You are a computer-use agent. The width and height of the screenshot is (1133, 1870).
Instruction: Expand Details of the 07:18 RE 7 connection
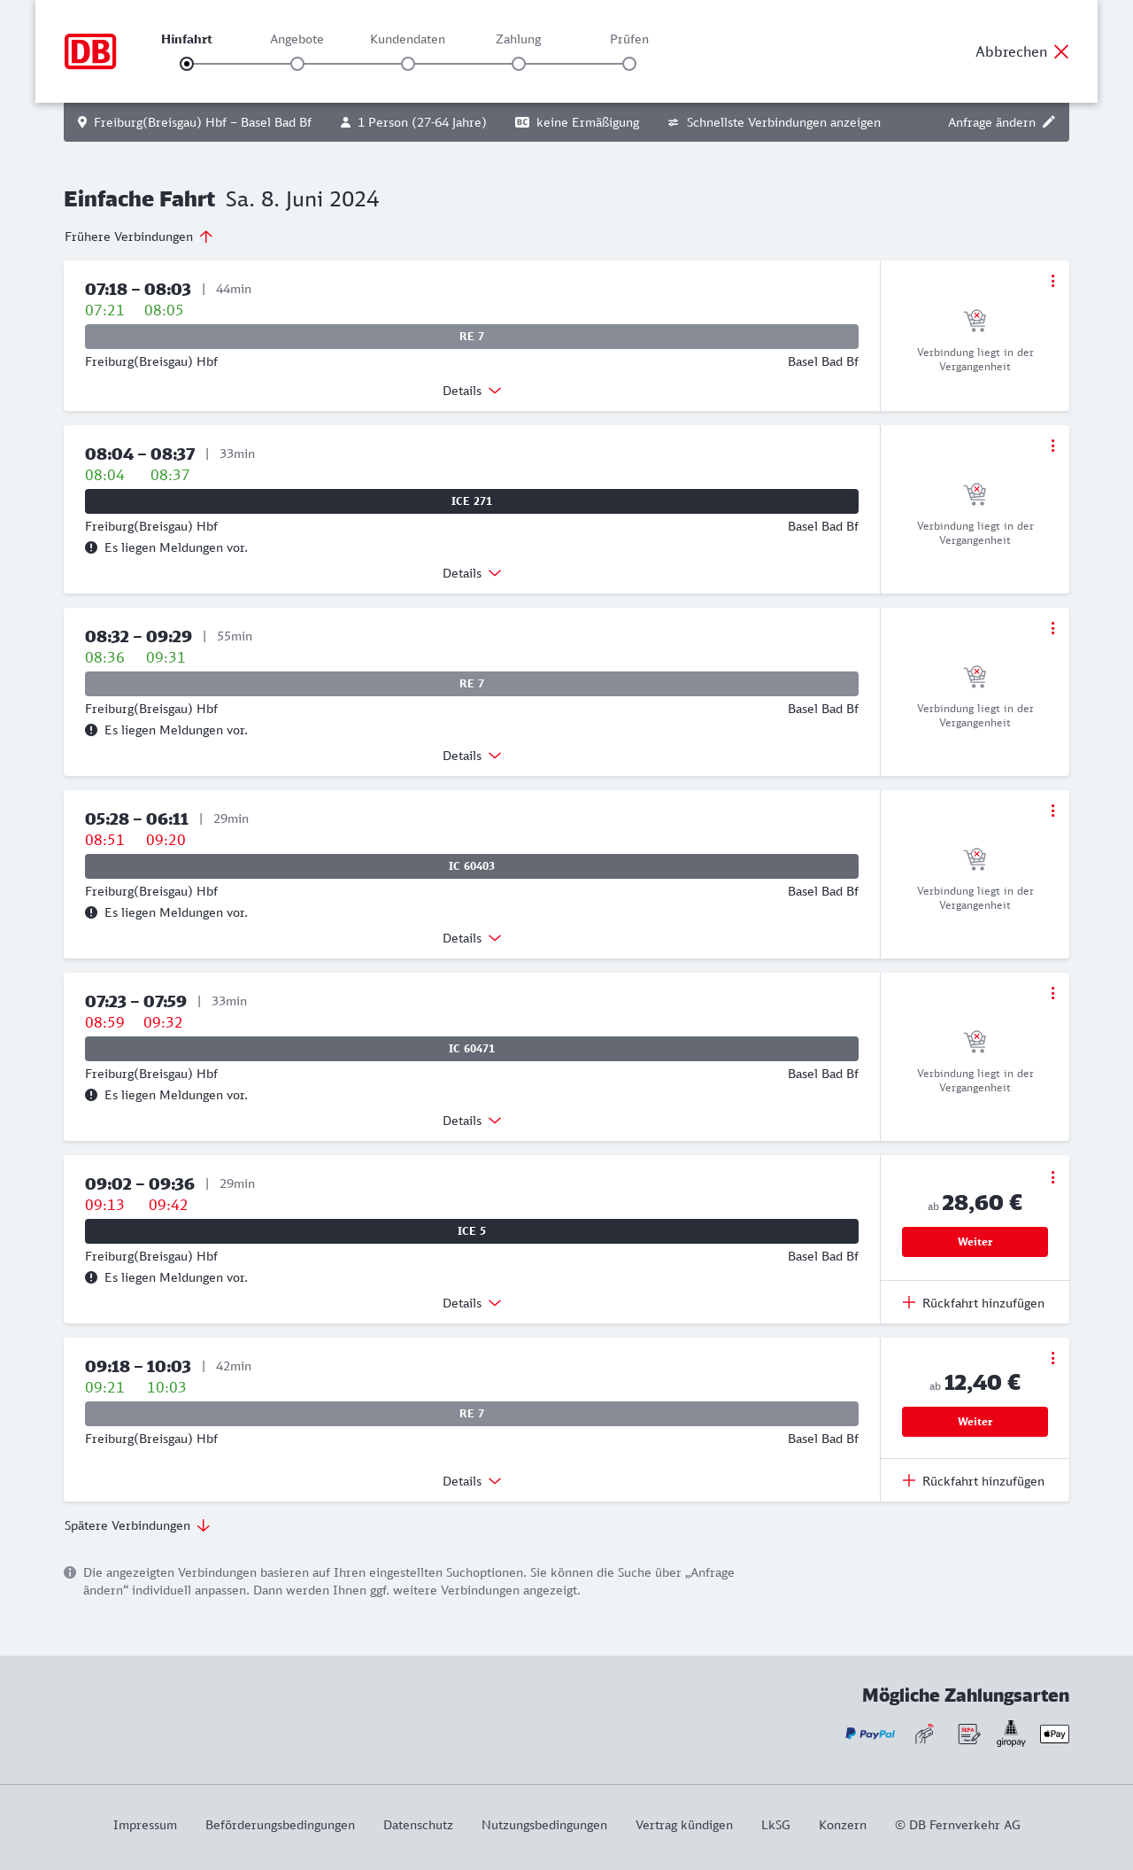click(x=472, y=391)
